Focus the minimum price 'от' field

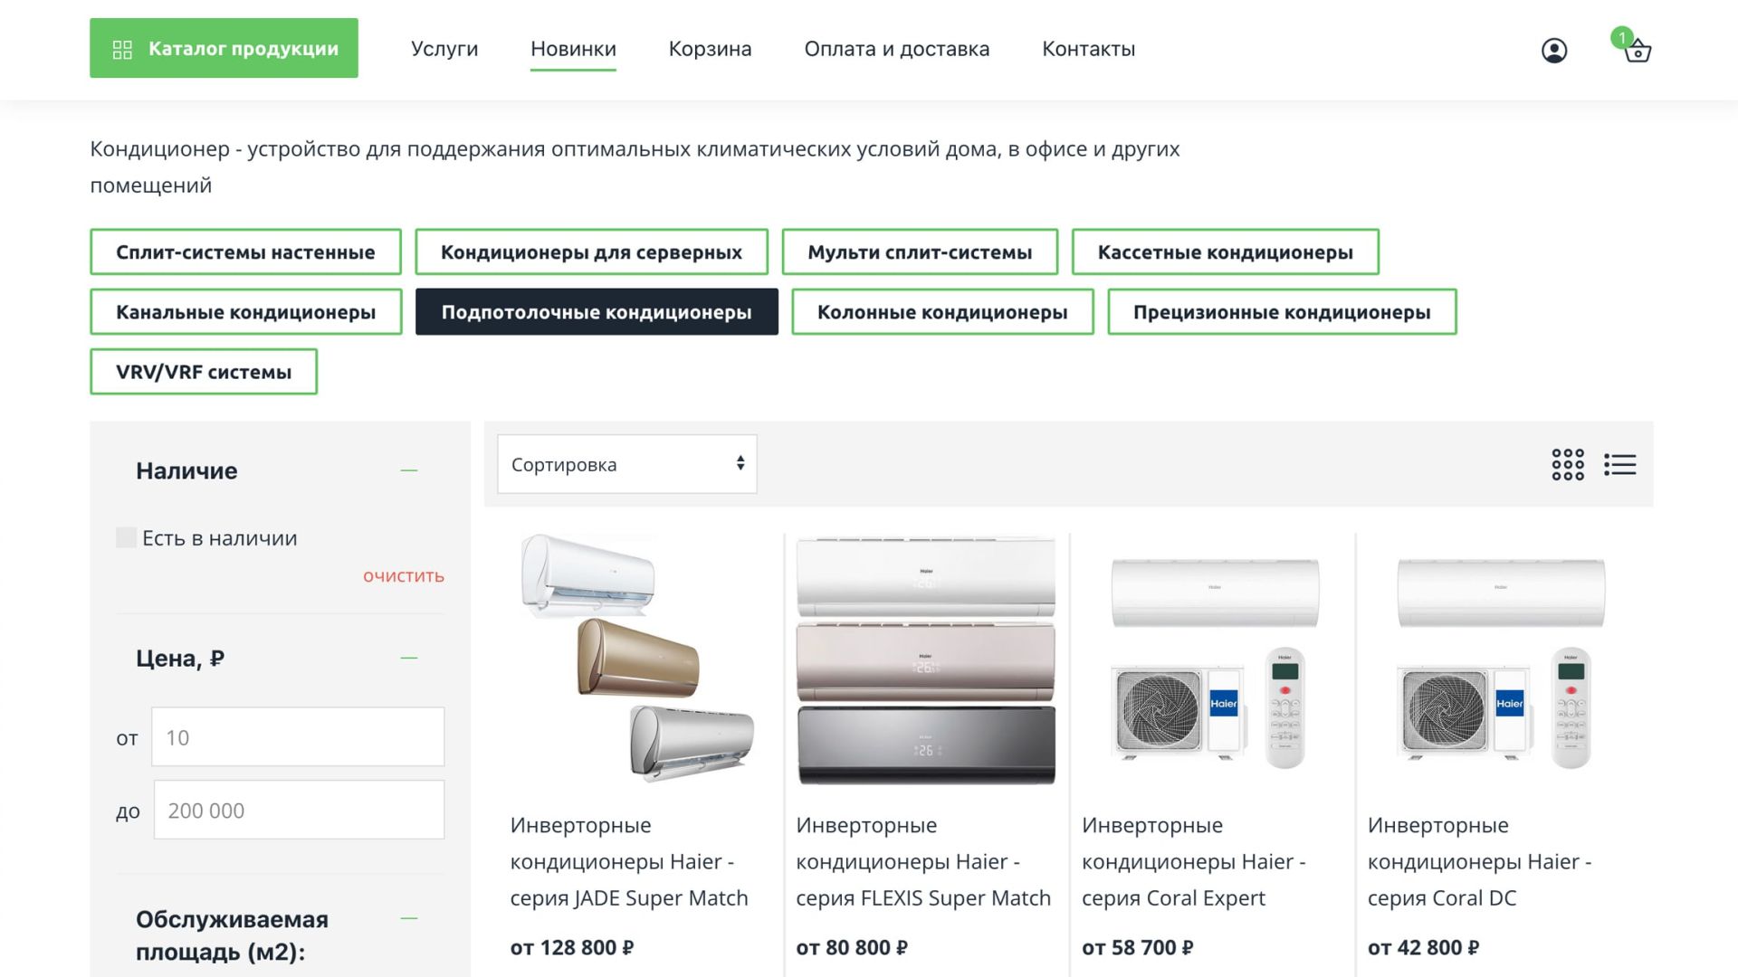pyautogui.click(x=298, y=737)
